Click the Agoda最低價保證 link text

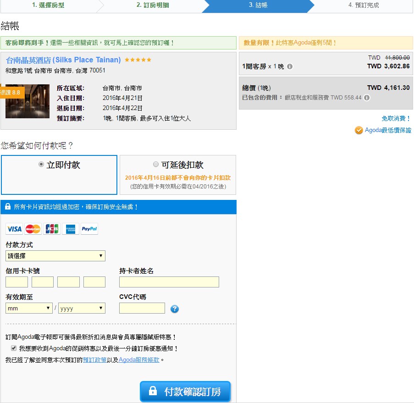coord(388,130)
